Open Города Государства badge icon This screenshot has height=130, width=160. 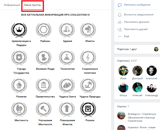click(19, 58)
